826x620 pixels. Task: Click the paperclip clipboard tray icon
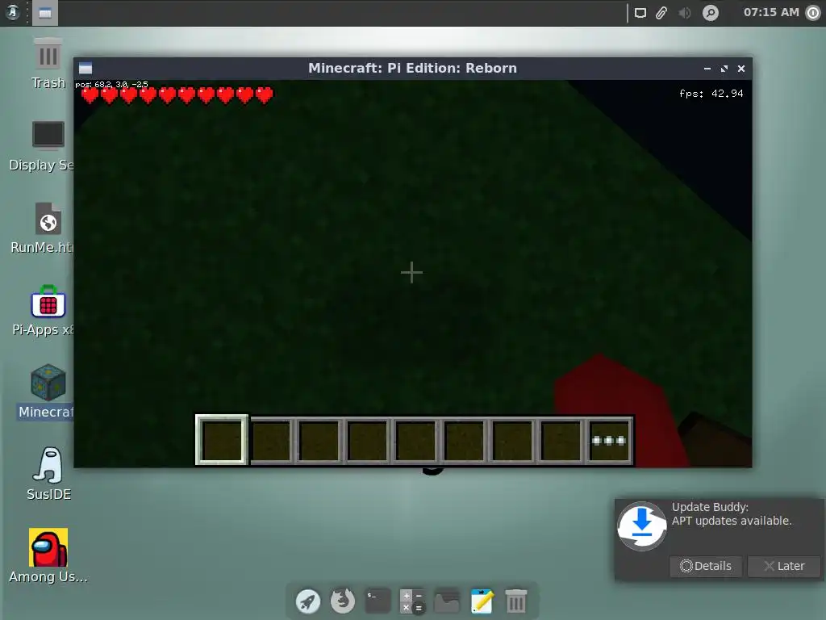661,13
